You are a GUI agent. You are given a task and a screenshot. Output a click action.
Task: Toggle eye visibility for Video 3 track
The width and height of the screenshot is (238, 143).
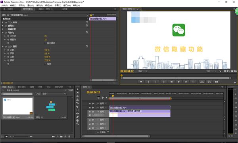[90, 103]
